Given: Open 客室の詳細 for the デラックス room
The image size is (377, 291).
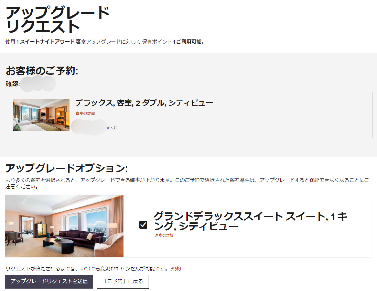Looking at the screenshot, I should tap(85, 113).
